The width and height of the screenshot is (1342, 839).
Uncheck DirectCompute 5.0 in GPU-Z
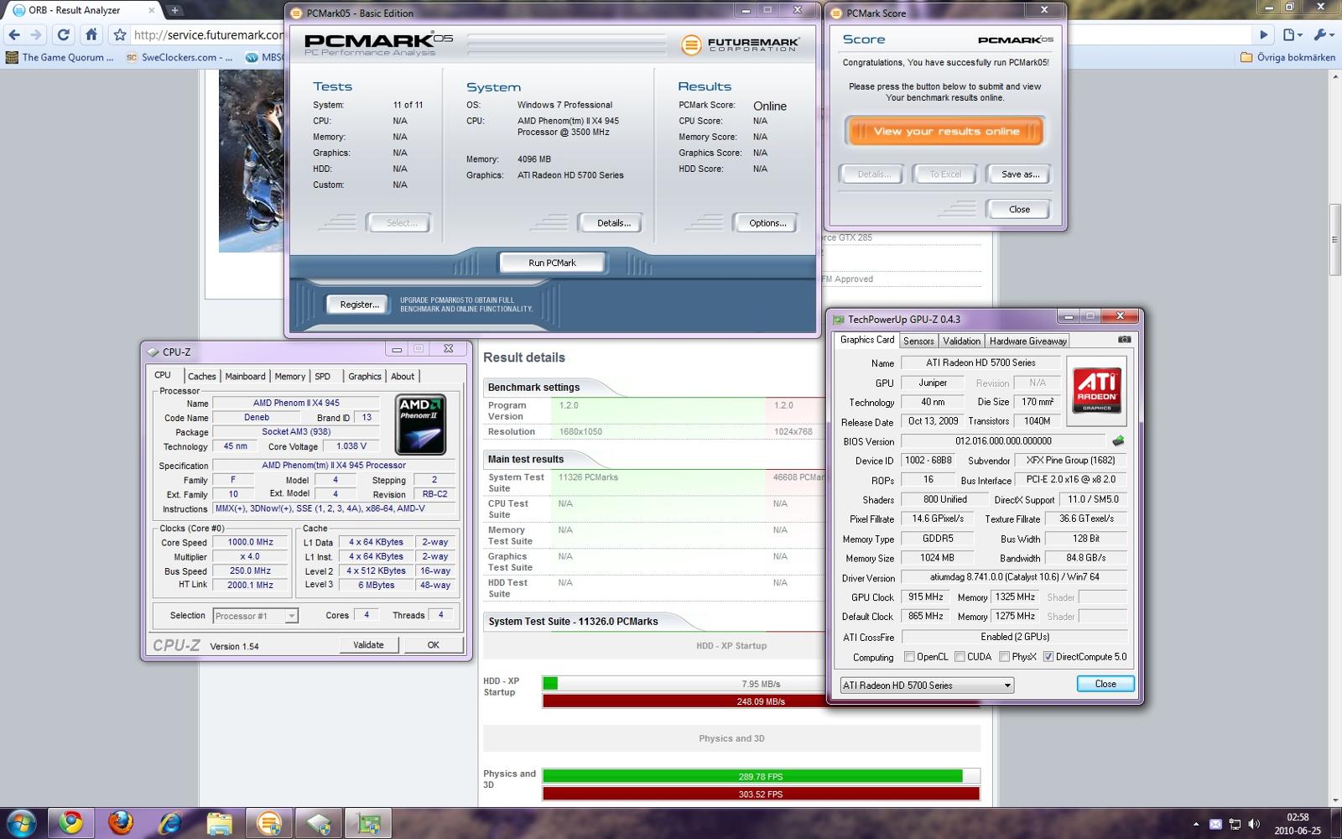(1048, 657)
